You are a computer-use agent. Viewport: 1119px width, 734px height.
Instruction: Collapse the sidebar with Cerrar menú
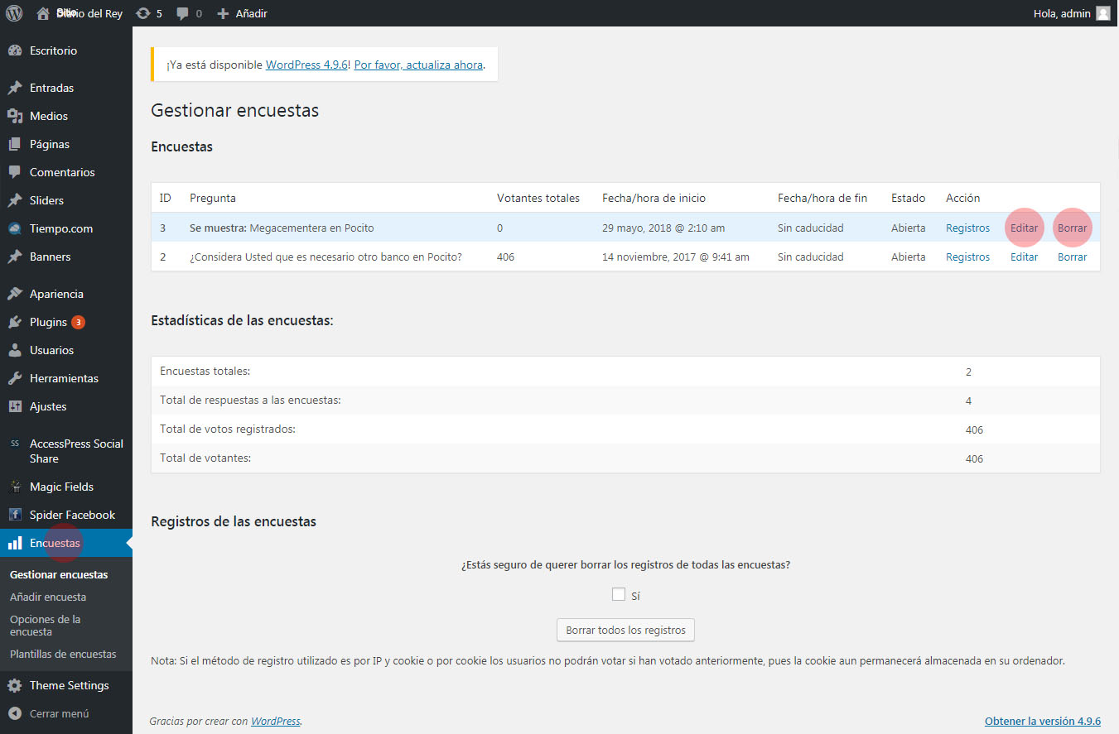[x=58, y=713]
